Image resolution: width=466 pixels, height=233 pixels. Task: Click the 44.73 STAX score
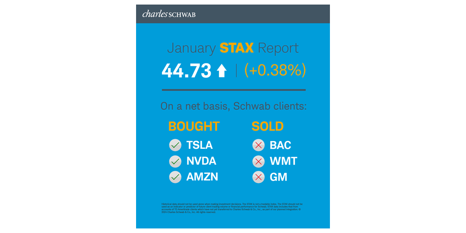187,71
